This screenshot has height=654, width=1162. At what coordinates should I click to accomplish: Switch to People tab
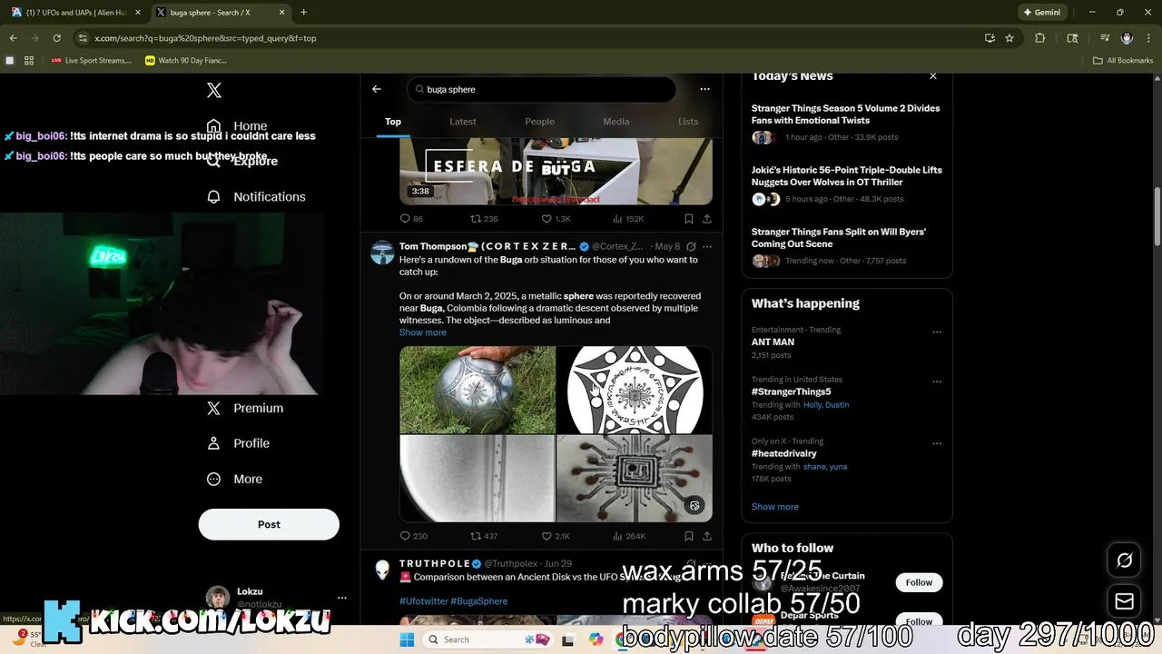click(539, 122)
